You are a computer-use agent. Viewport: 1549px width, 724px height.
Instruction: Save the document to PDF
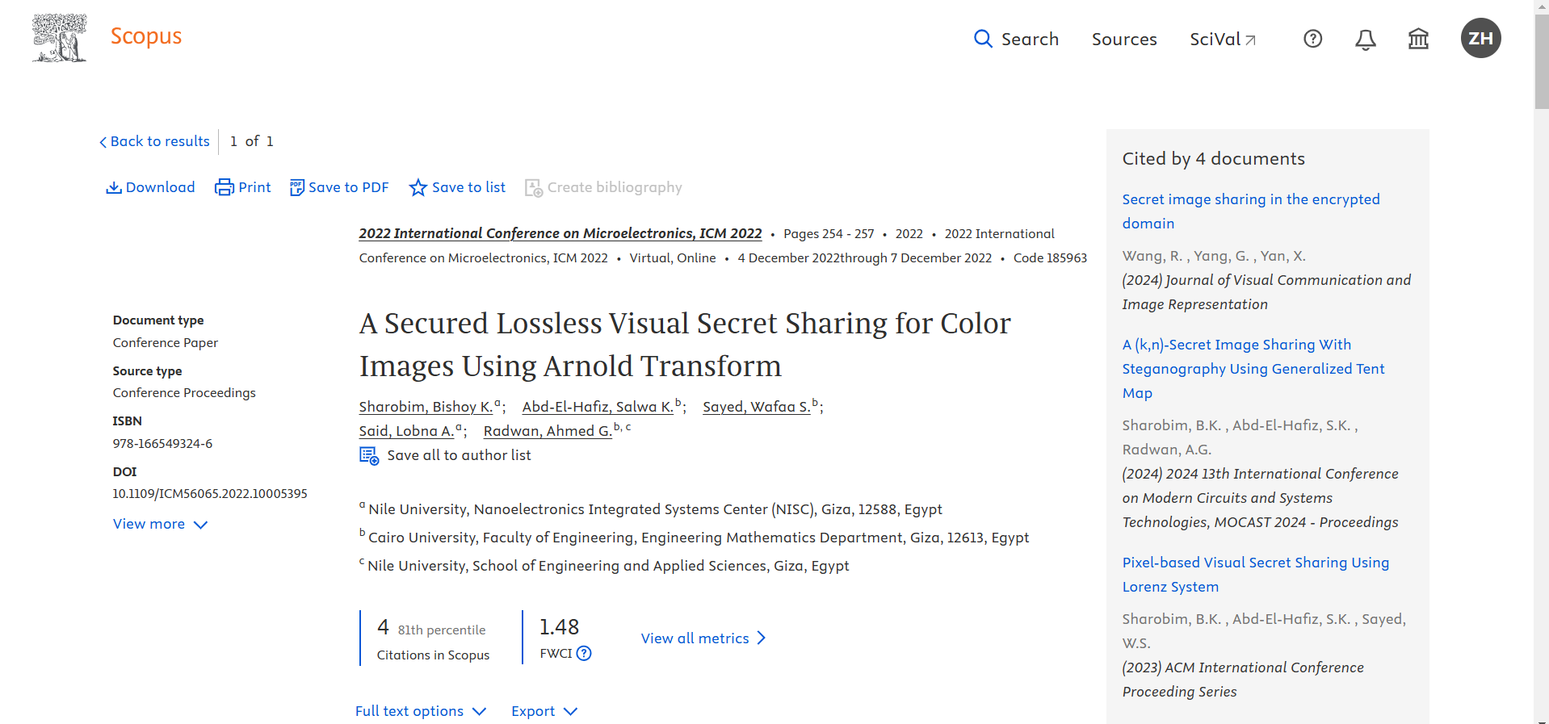point(339,187)
